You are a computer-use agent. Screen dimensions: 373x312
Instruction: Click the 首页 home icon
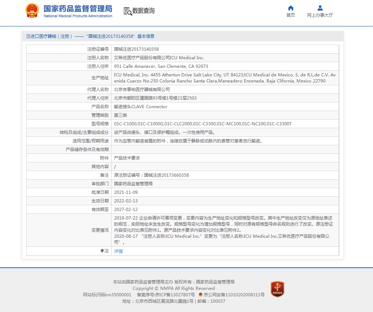291,8
